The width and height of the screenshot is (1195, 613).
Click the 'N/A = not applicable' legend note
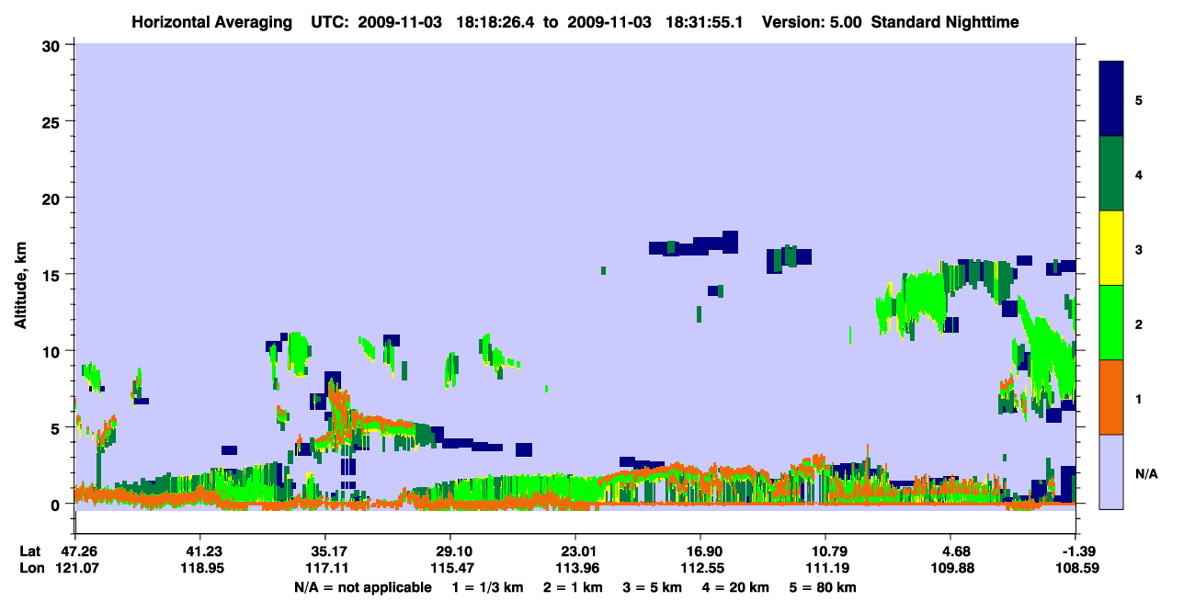coord(362,587)
